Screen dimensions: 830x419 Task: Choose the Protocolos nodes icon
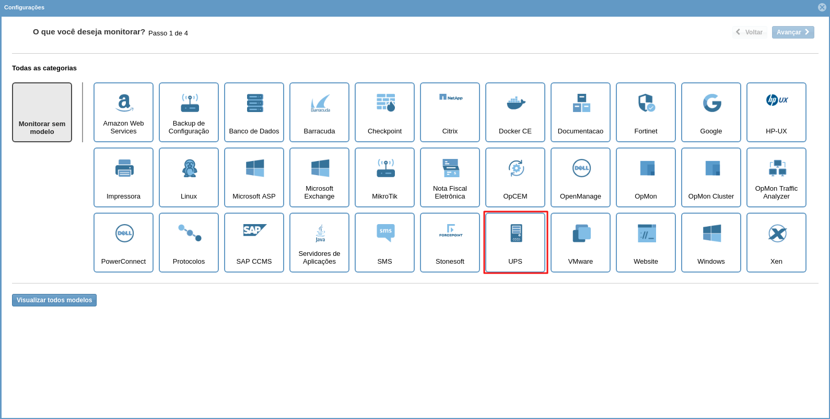(190, 233)
